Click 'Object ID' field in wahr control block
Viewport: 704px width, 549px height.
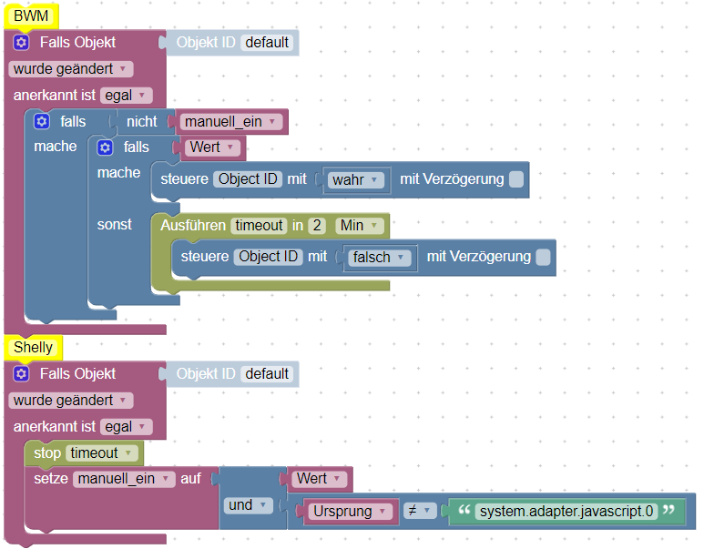(x=248, y=179)
